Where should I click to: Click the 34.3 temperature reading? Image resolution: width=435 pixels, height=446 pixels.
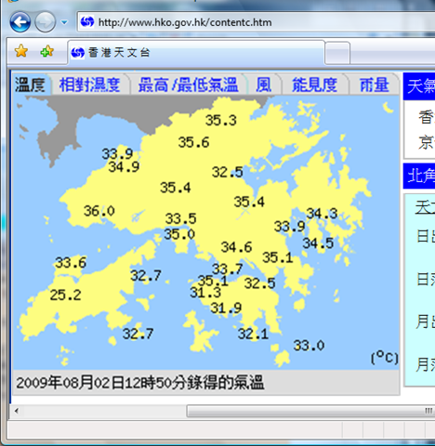point(322,214)
